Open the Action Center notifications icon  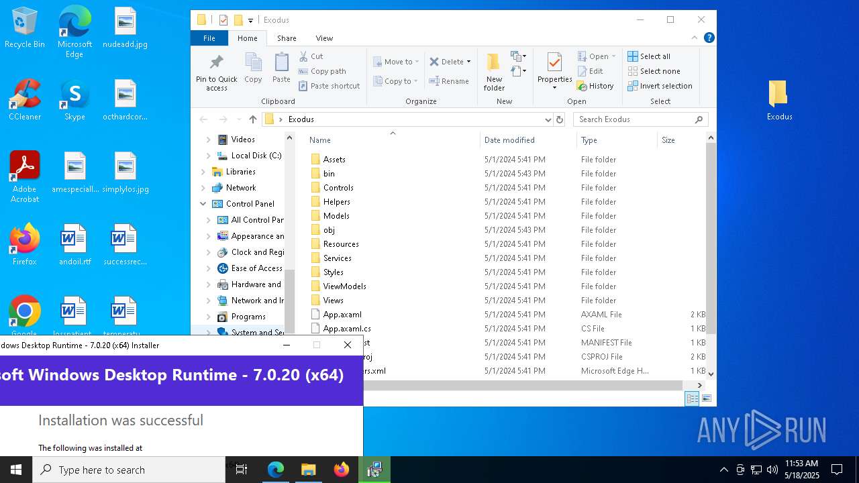(837, 470)
